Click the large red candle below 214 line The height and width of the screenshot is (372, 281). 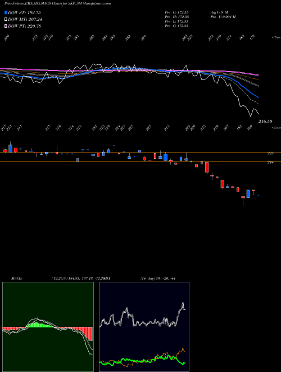pyautogui.click(x=207, y=167)
